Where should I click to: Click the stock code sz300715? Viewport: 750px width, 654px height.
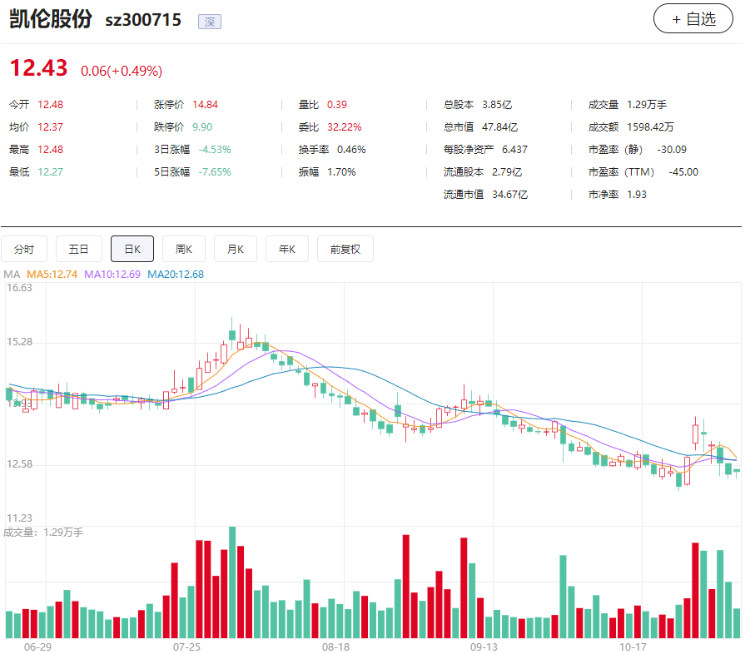coord(143,21)
